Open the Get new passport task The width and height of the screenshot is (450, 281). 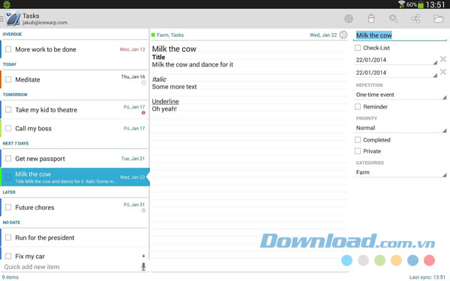(x=74, y=158)
